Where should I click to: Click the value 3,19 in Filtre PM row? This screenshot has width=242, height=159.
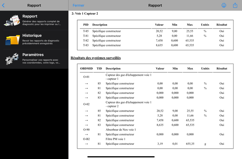160,144
